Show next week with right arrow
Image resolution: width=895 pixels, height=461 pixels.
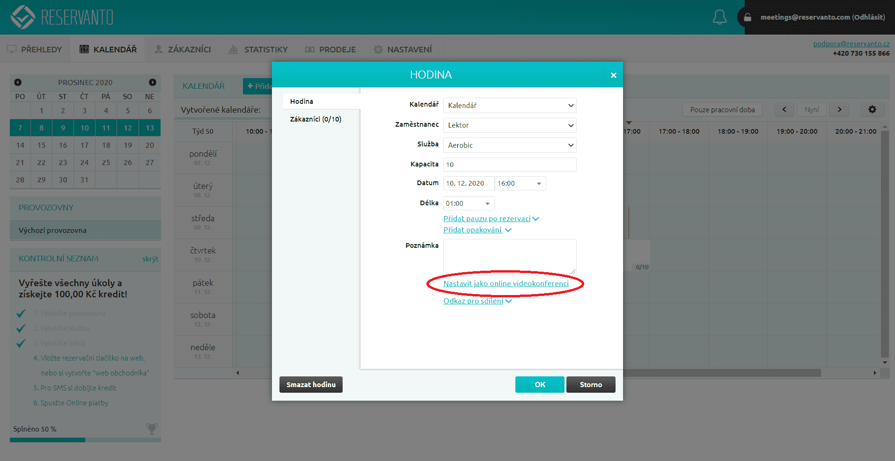(x=839, y=109)
